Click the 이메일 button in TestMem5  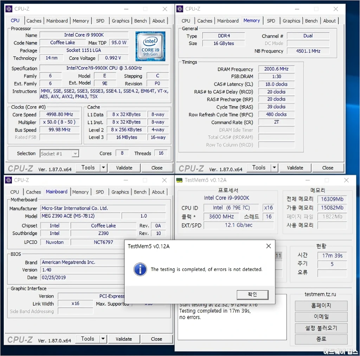(x=321, y=317)
